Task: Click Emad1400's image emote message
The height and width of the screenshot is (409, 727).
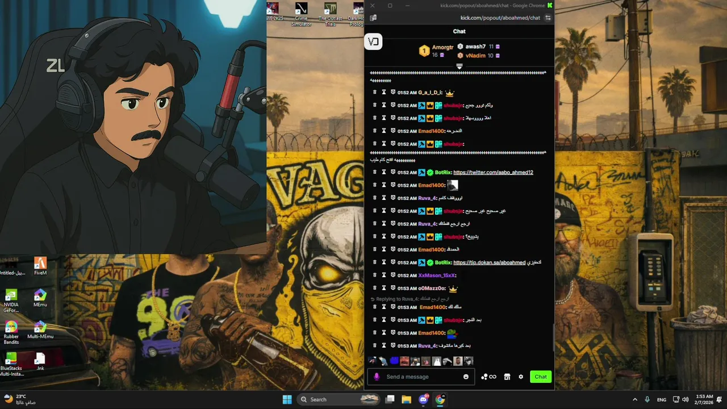Action: pos(452,185)
